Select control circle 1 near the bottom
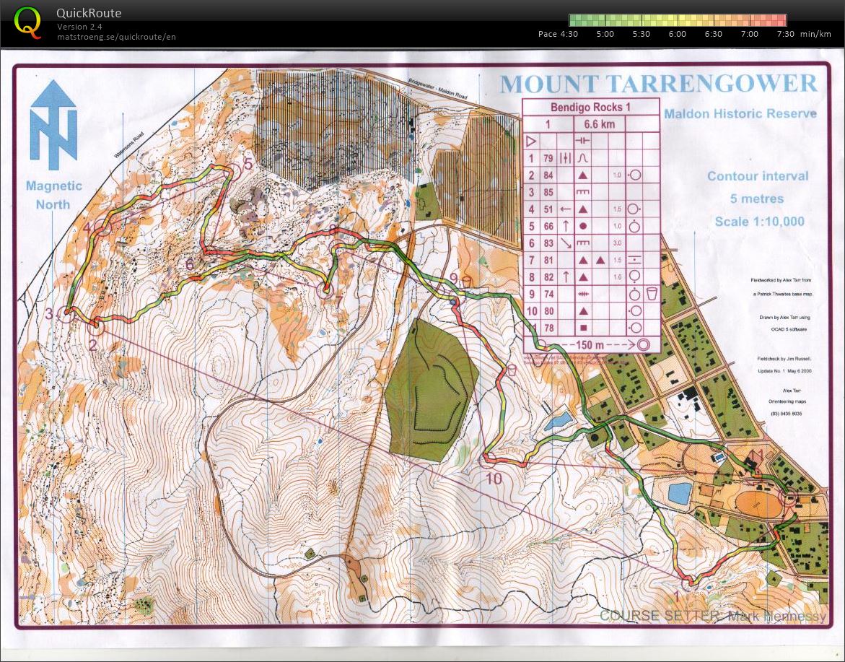Screen dimensions: 845x662 [x=689, y=582]
